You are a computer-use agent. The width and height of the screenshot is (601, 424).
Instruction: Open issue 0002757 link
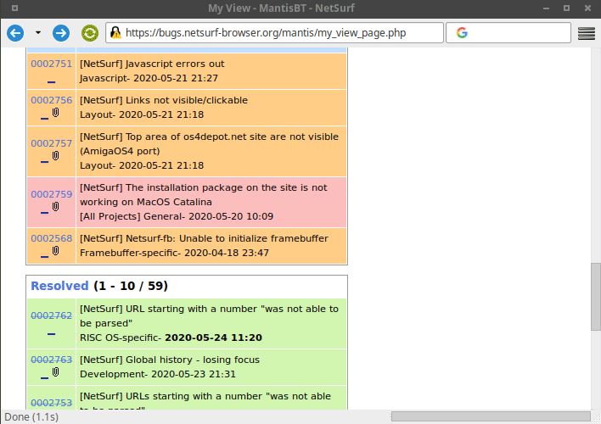[51, 143]
